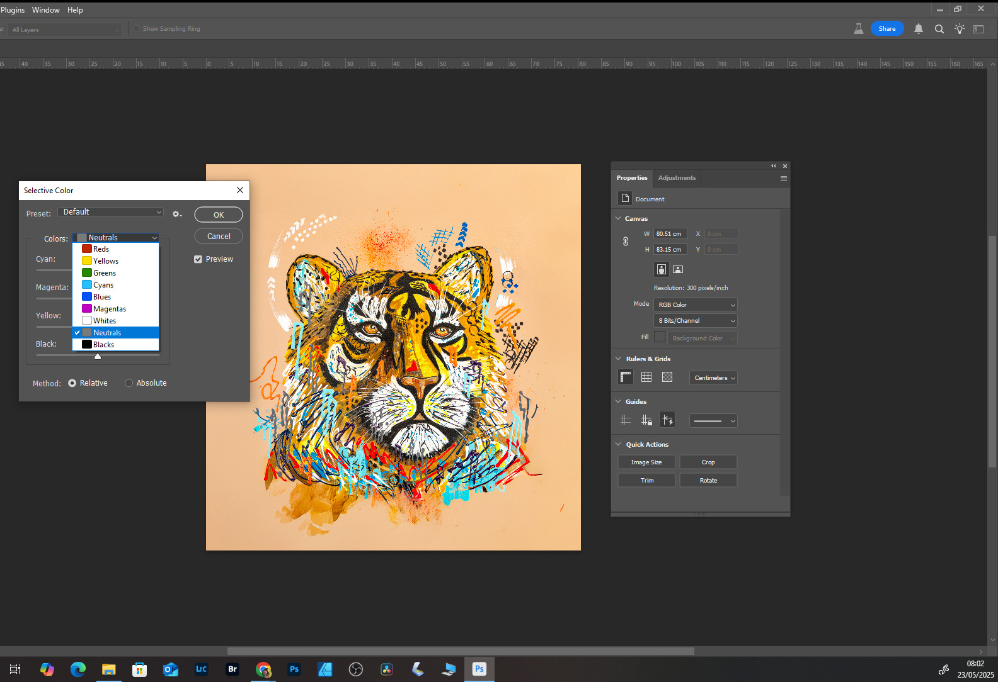Select the Absolute method radio button

point(129,383)
